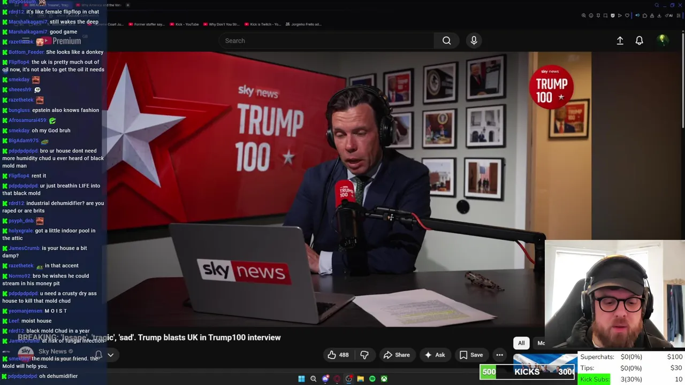The height and width of the screenshot is (385, 685).
Task: Click the pin toolbar icon in browser
Action: pos(598,16)
